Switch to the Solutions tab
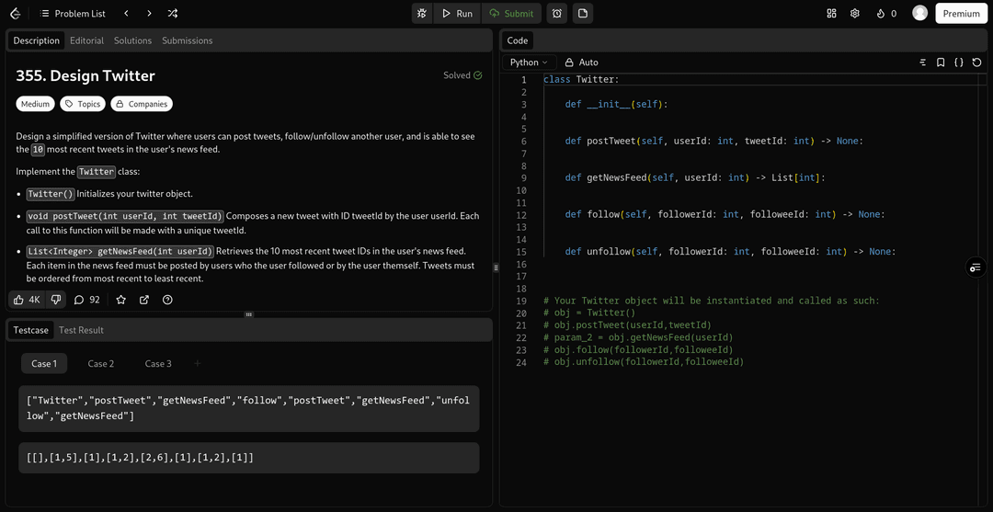Viewport: 993px width, 512px height. pyautogui.click(x=133, y=40)
